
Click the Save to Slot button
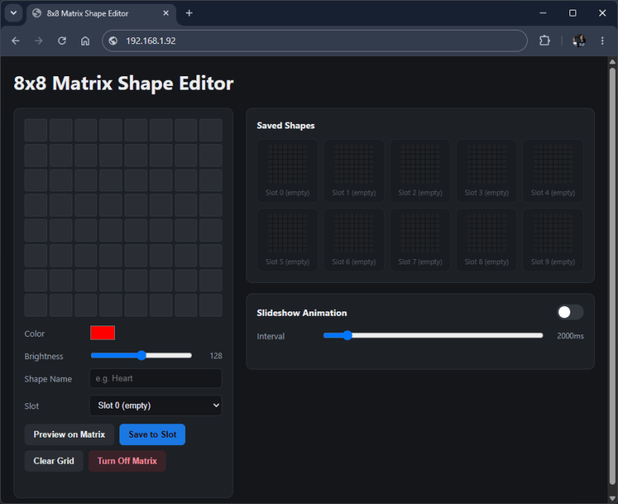(x=152, y=435)
